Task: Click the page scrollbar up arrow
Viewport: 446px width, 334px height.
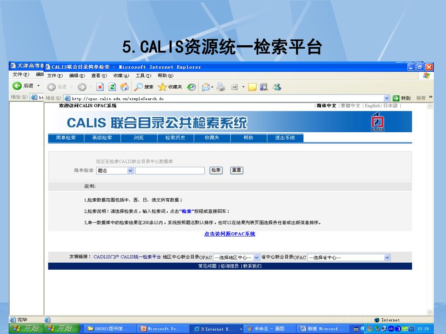Action: point(430,106)
